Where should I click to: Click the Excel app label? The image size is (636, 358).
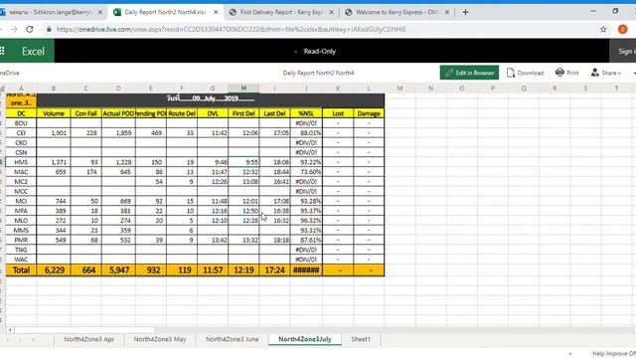33,51
